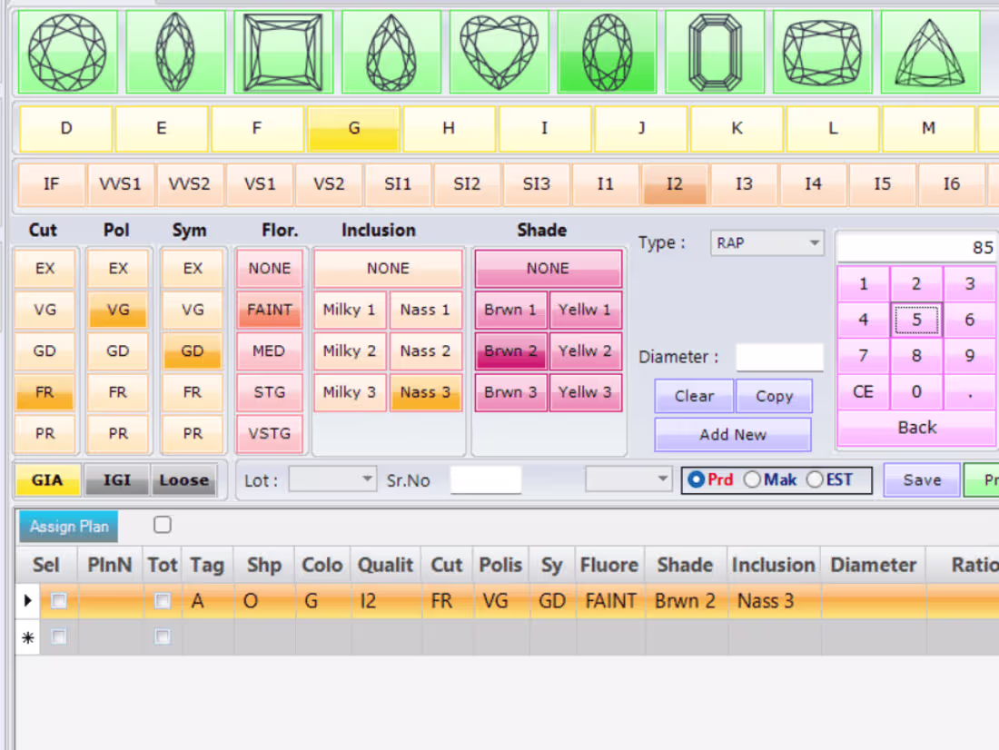Select the pear diamond shape
The height and width of the screenshot is (750, 999).
point(391,53)
